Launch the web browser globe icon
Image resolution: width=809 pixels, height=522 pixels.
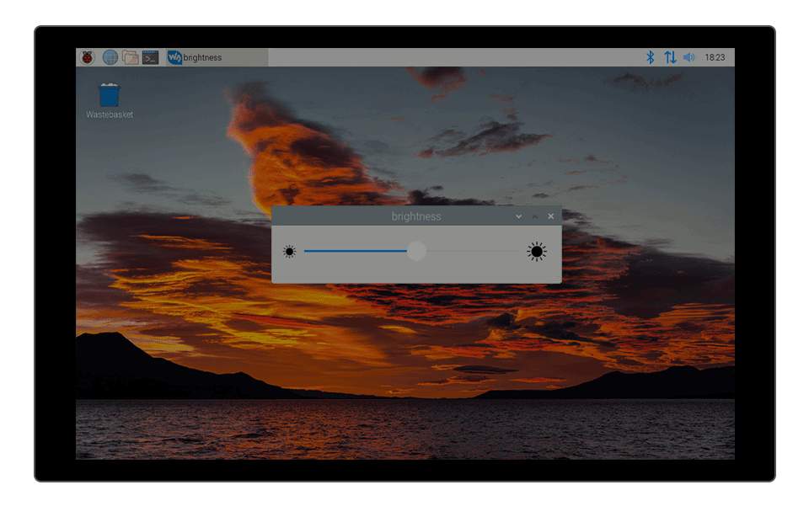pos(110,57)
